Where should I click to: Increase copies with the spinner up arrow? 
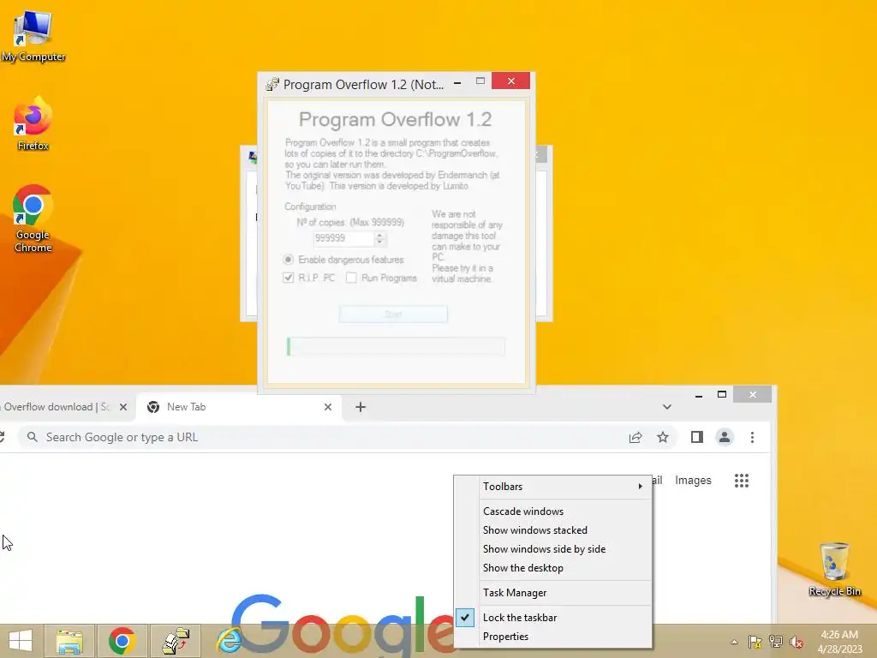coord(379,235)
